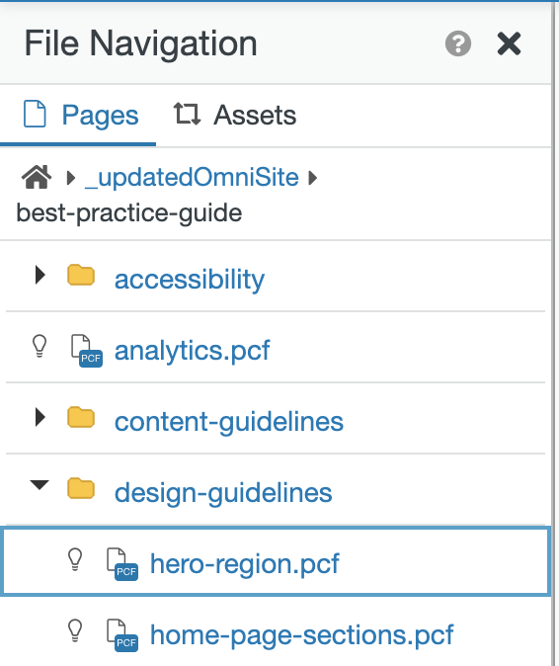559x666 pixels.
Task: Close the File Navigation panel
Action: [x=509, y=43]
